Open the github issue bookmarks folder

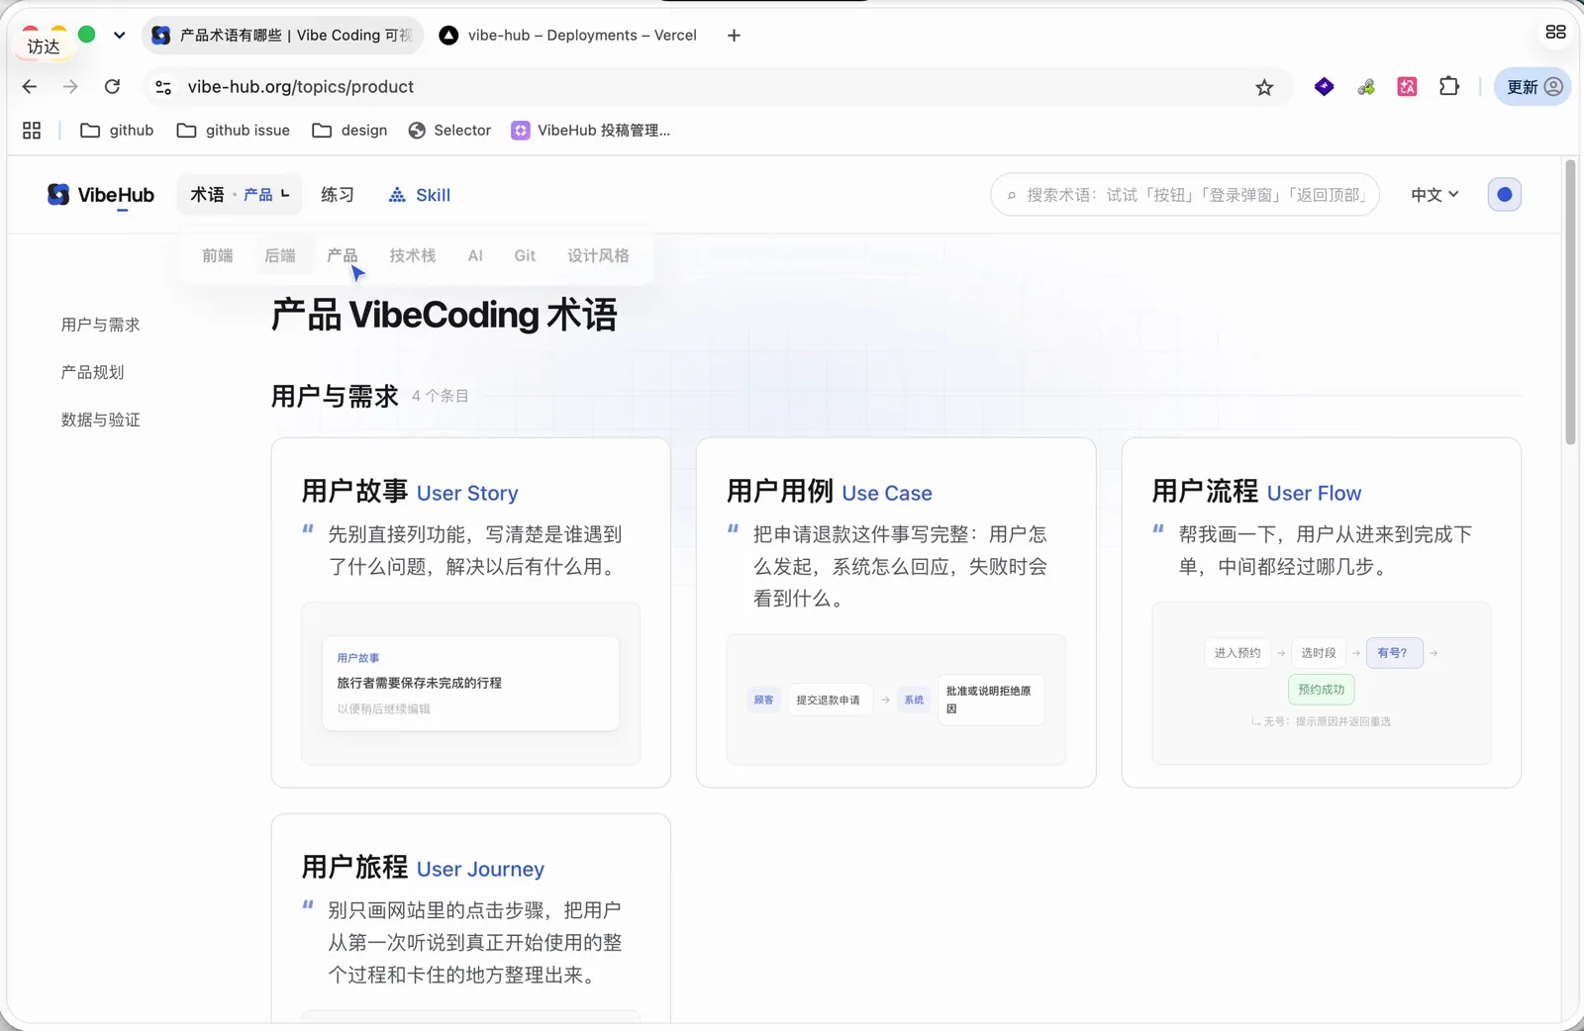point(233,131)
